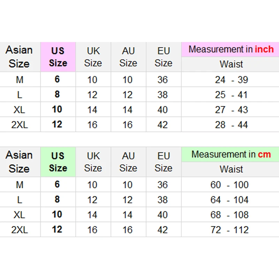Click the 64 - 104 waist cell
Screen dimensions: 279x279
point(229,200)
